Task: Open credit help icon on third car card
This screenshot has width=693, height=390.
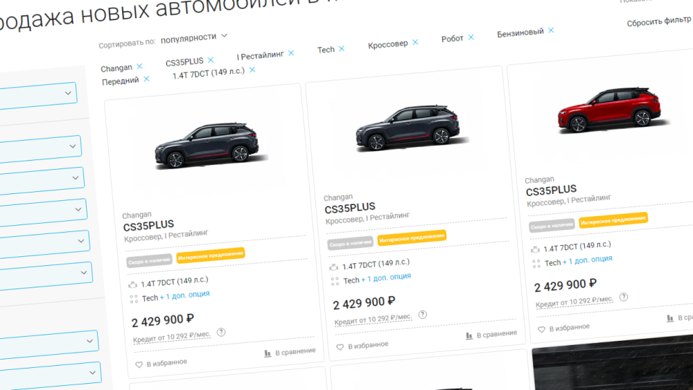Action: (x=624, y=297)
